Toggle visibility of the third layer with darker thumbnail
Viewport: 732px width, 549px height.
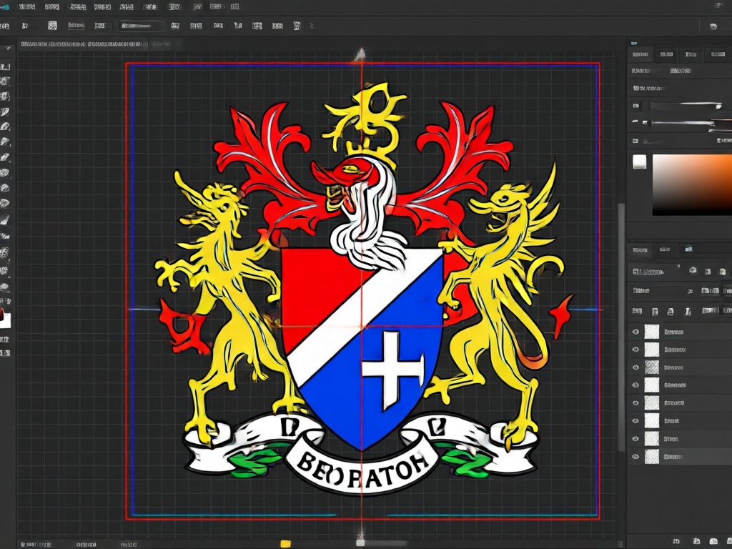(635, 367)
